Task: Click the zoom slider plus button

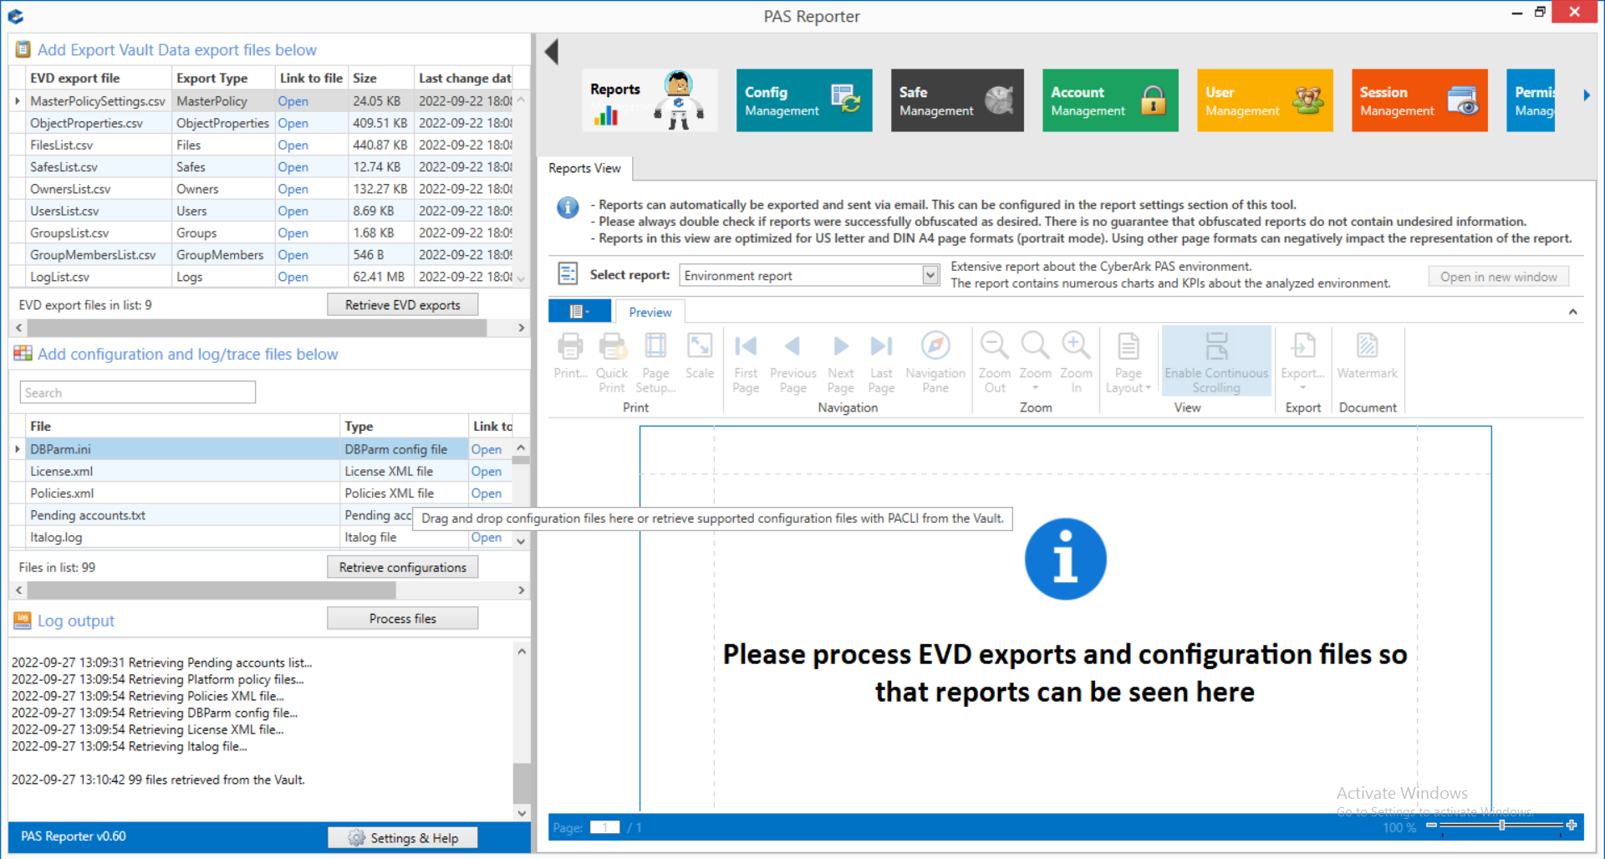Action: point(1572,826)
